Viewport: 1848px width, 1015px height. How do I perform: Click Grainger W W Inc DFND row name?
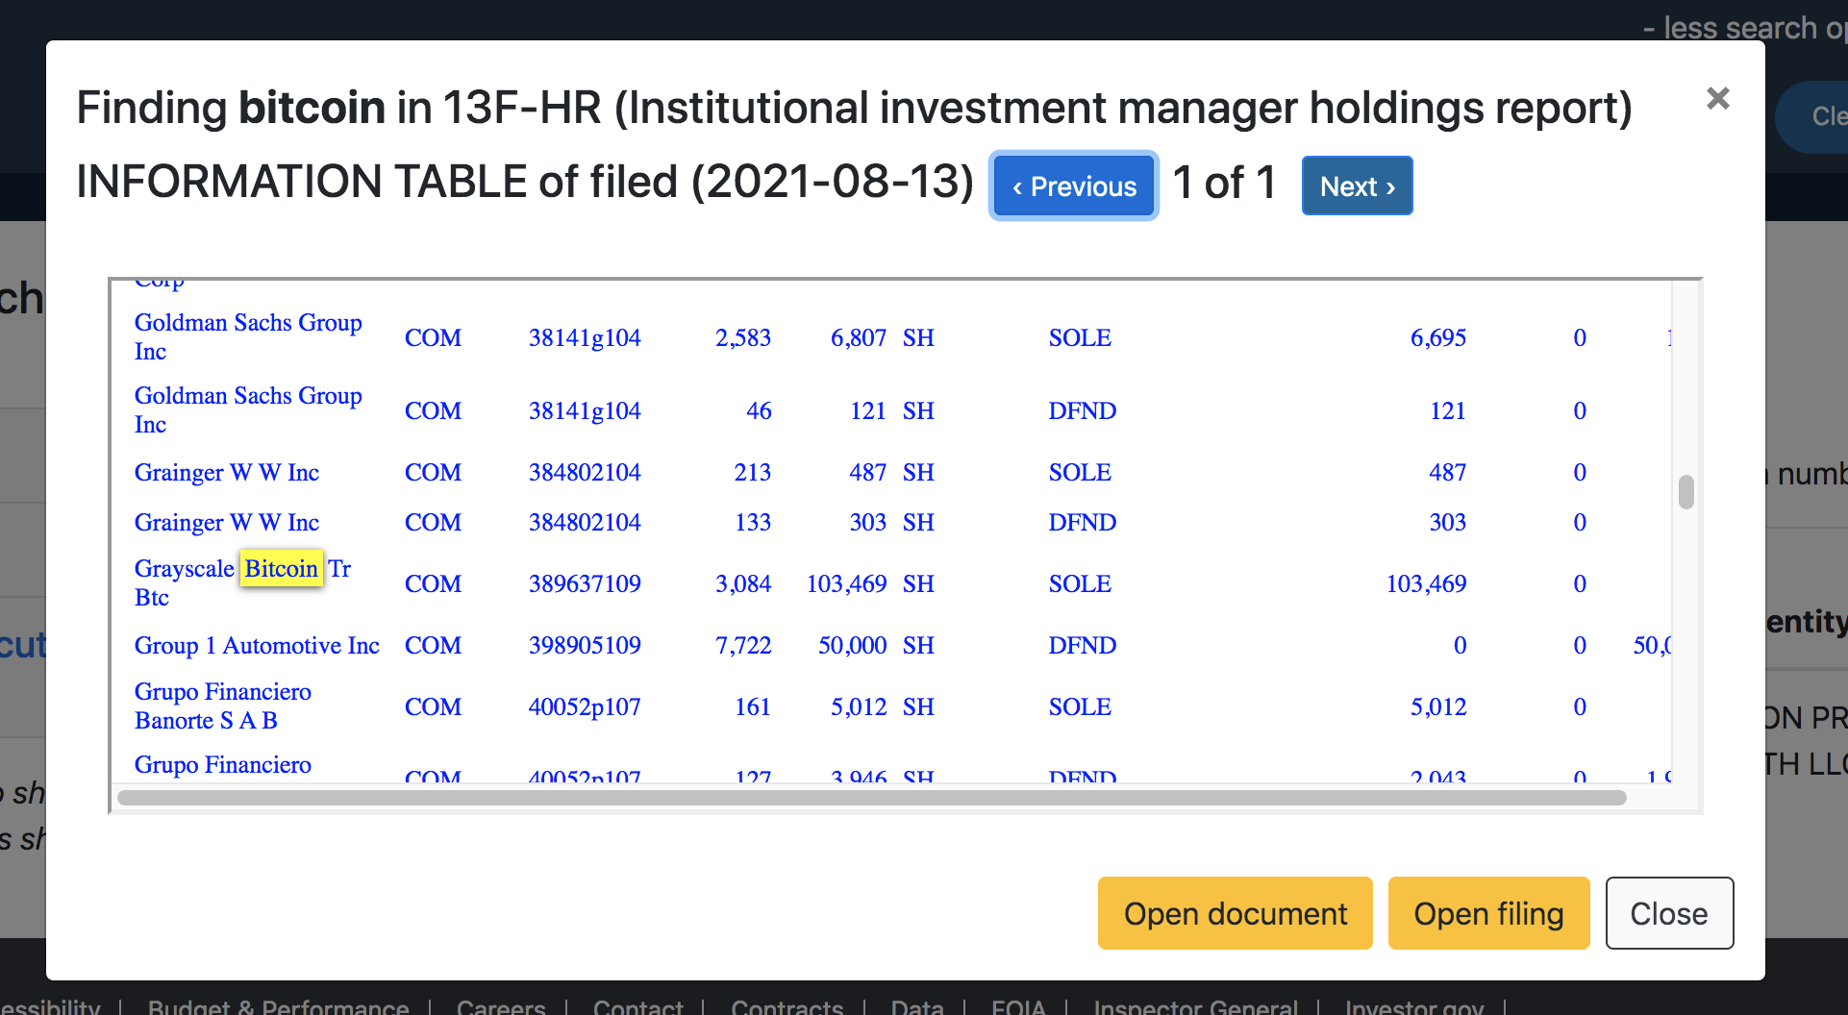[x=227, y=522]
